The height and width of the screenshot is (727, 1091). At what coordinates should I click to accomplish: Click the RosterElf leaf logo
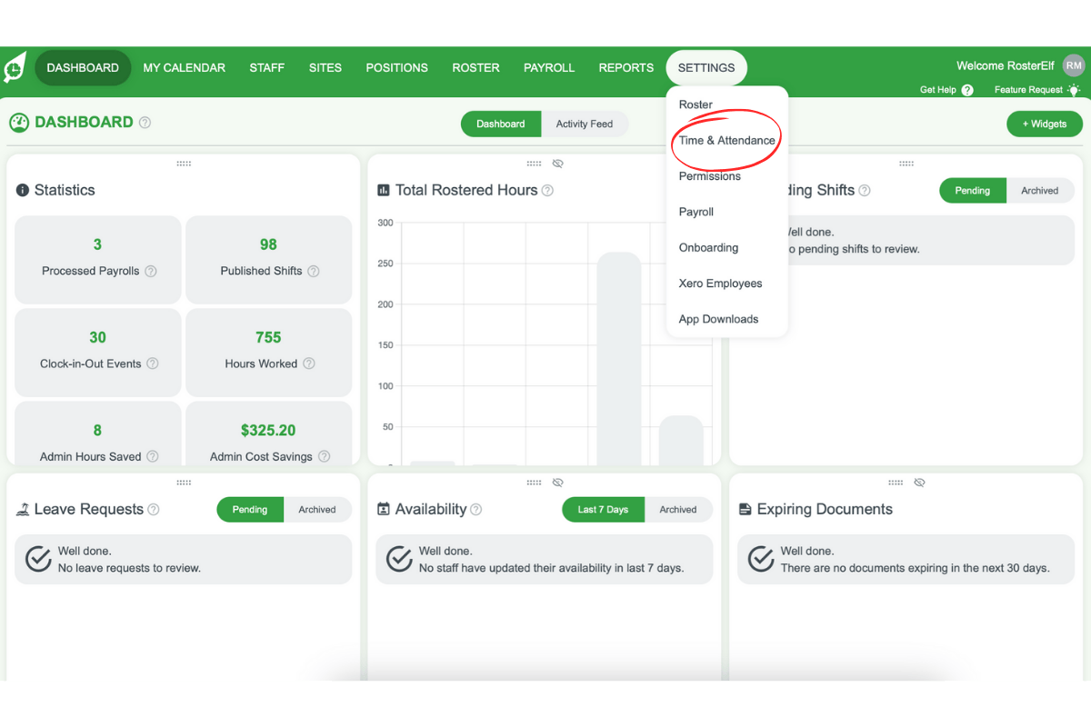tap(14, 67)
